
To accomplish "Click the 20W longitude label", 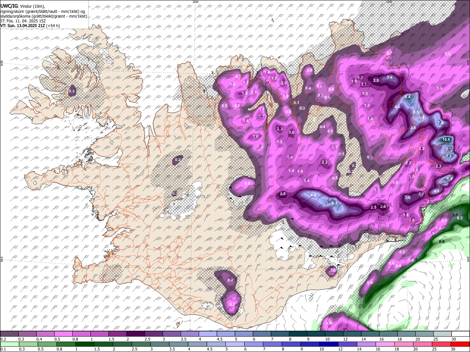I will pyautogui.click(x=195, y=2).
